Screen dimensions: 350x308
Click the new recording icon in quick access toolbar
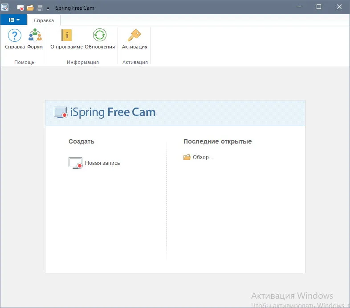coord(20,8)
